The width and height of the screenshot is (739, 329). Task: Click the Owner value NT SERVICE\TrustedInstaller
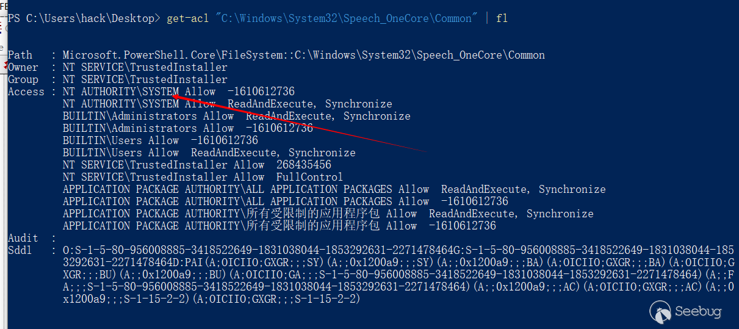coord(145,67)
